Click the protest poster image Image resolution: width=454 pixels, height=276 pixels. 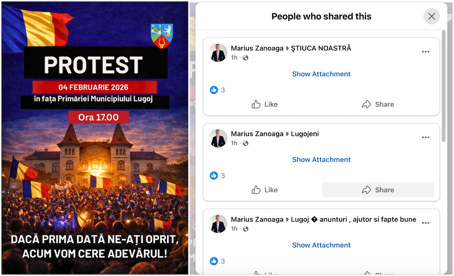95,138
